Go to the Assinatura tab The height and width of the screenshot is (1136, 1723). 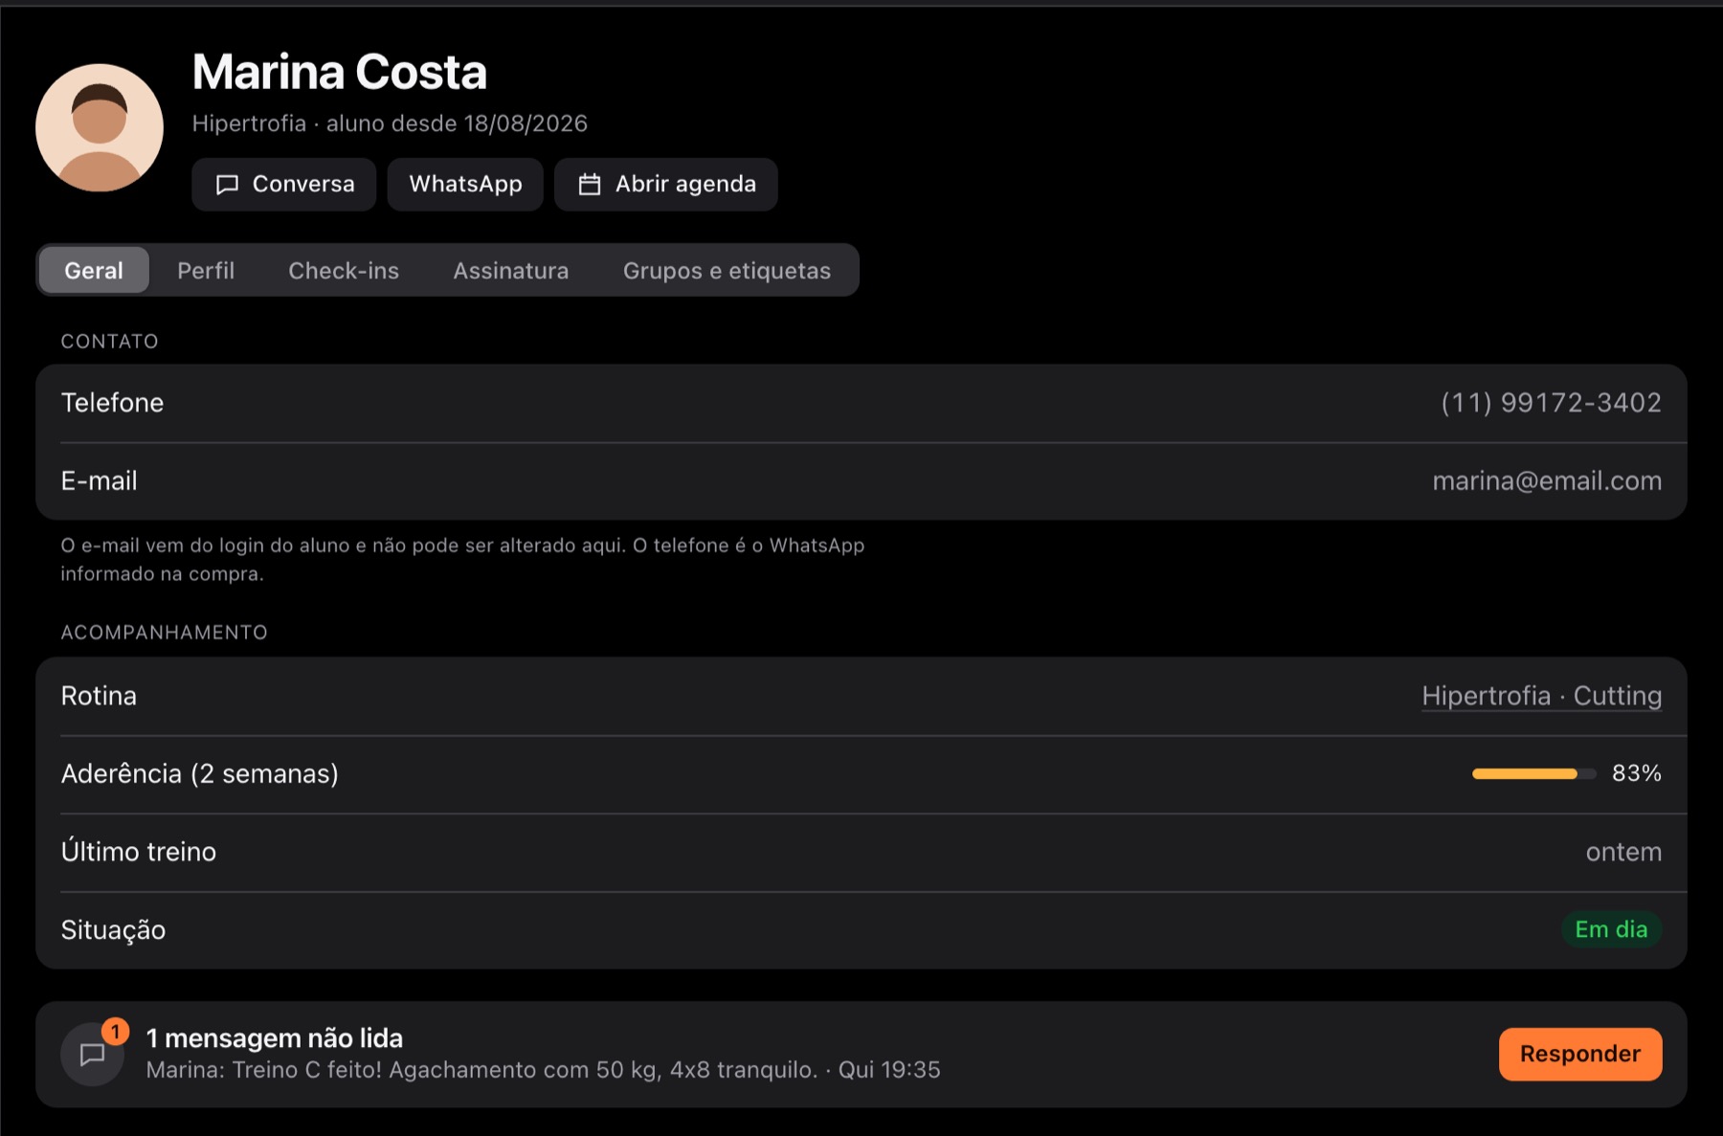pyautogui.click(x=511, y=271)
